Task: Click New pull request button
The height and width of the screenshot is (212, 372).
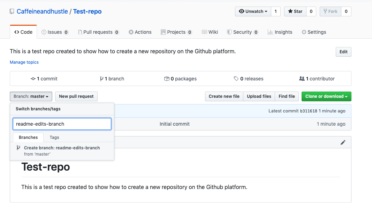Action: 76,96
